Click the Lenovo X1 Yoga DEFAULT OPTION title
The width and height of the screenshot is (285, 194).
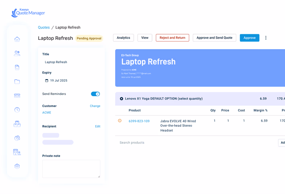click(x=164, y=99)
